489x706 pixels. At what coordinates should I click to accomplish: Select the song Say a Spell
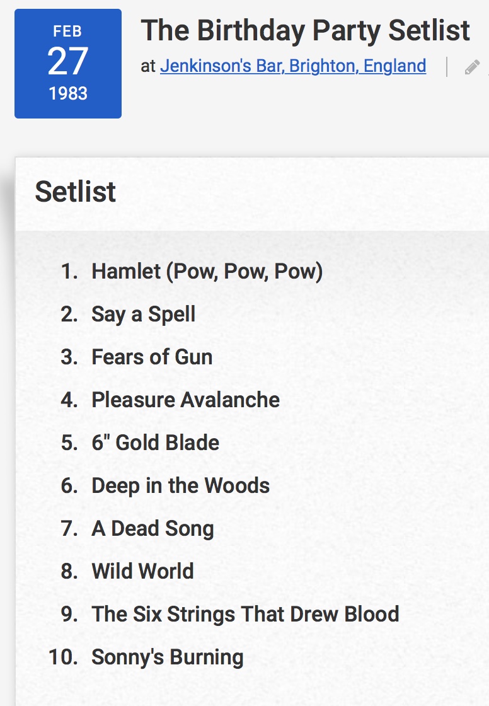pyautogui.click(x=144, y=315)
